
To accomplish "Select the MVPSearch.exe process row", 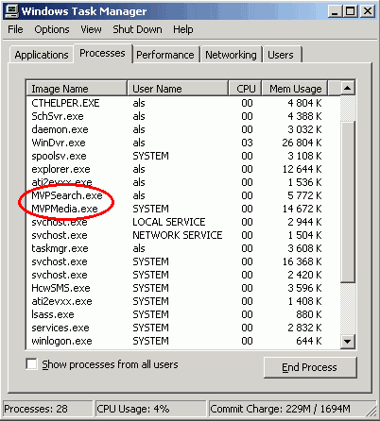I will [x=183, y=195].
